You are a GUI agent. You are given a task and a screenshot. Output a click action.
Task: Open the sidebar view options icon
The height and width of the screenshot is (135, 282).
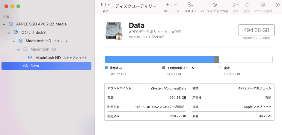coord(104,5)
